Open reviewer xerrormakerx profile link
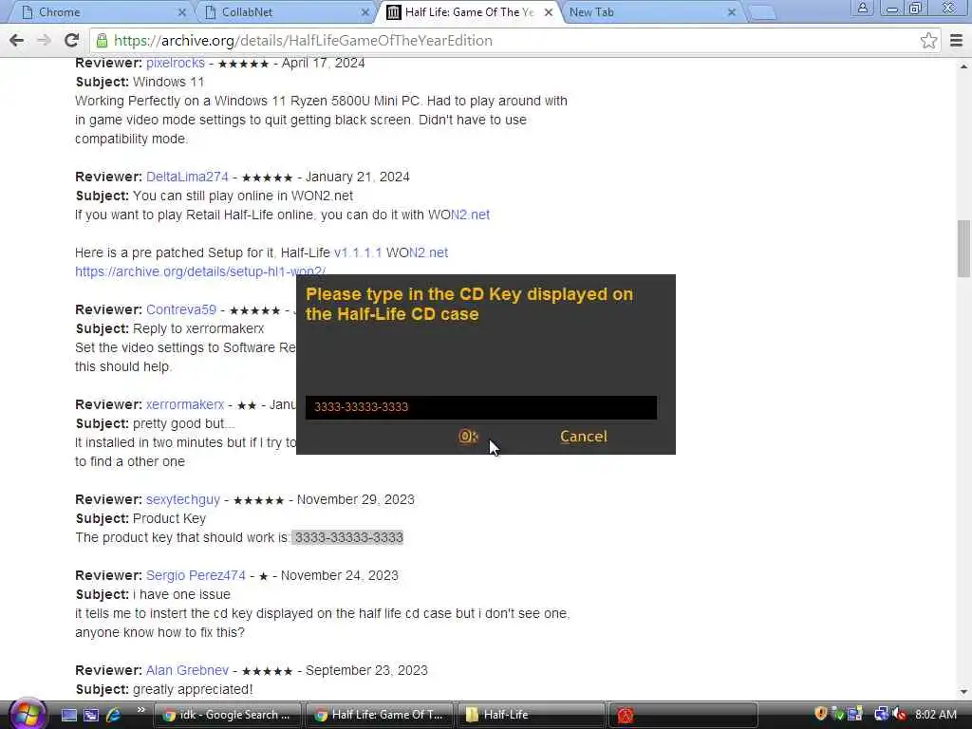The height and width of the screenshot is (729, 972). (x=185, y=404)
